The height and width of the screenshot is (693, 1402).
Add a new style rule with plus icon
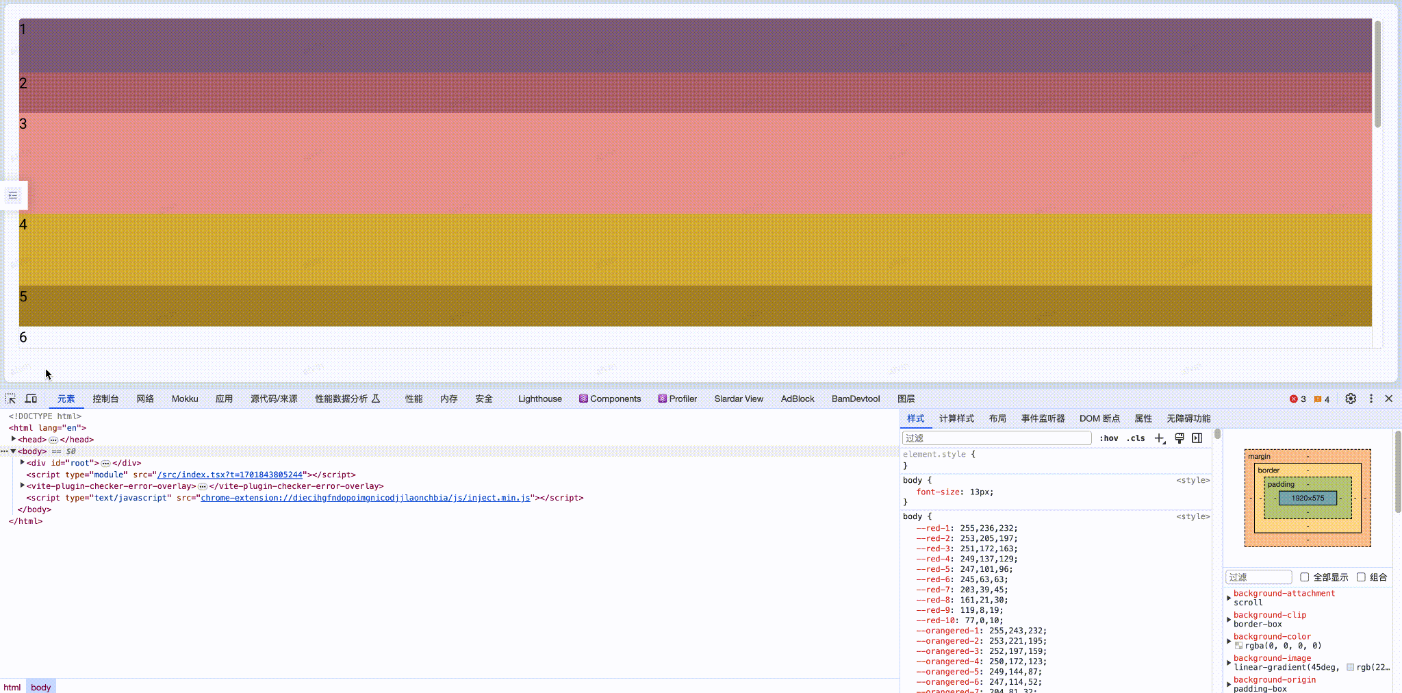tap(1160, 438)
